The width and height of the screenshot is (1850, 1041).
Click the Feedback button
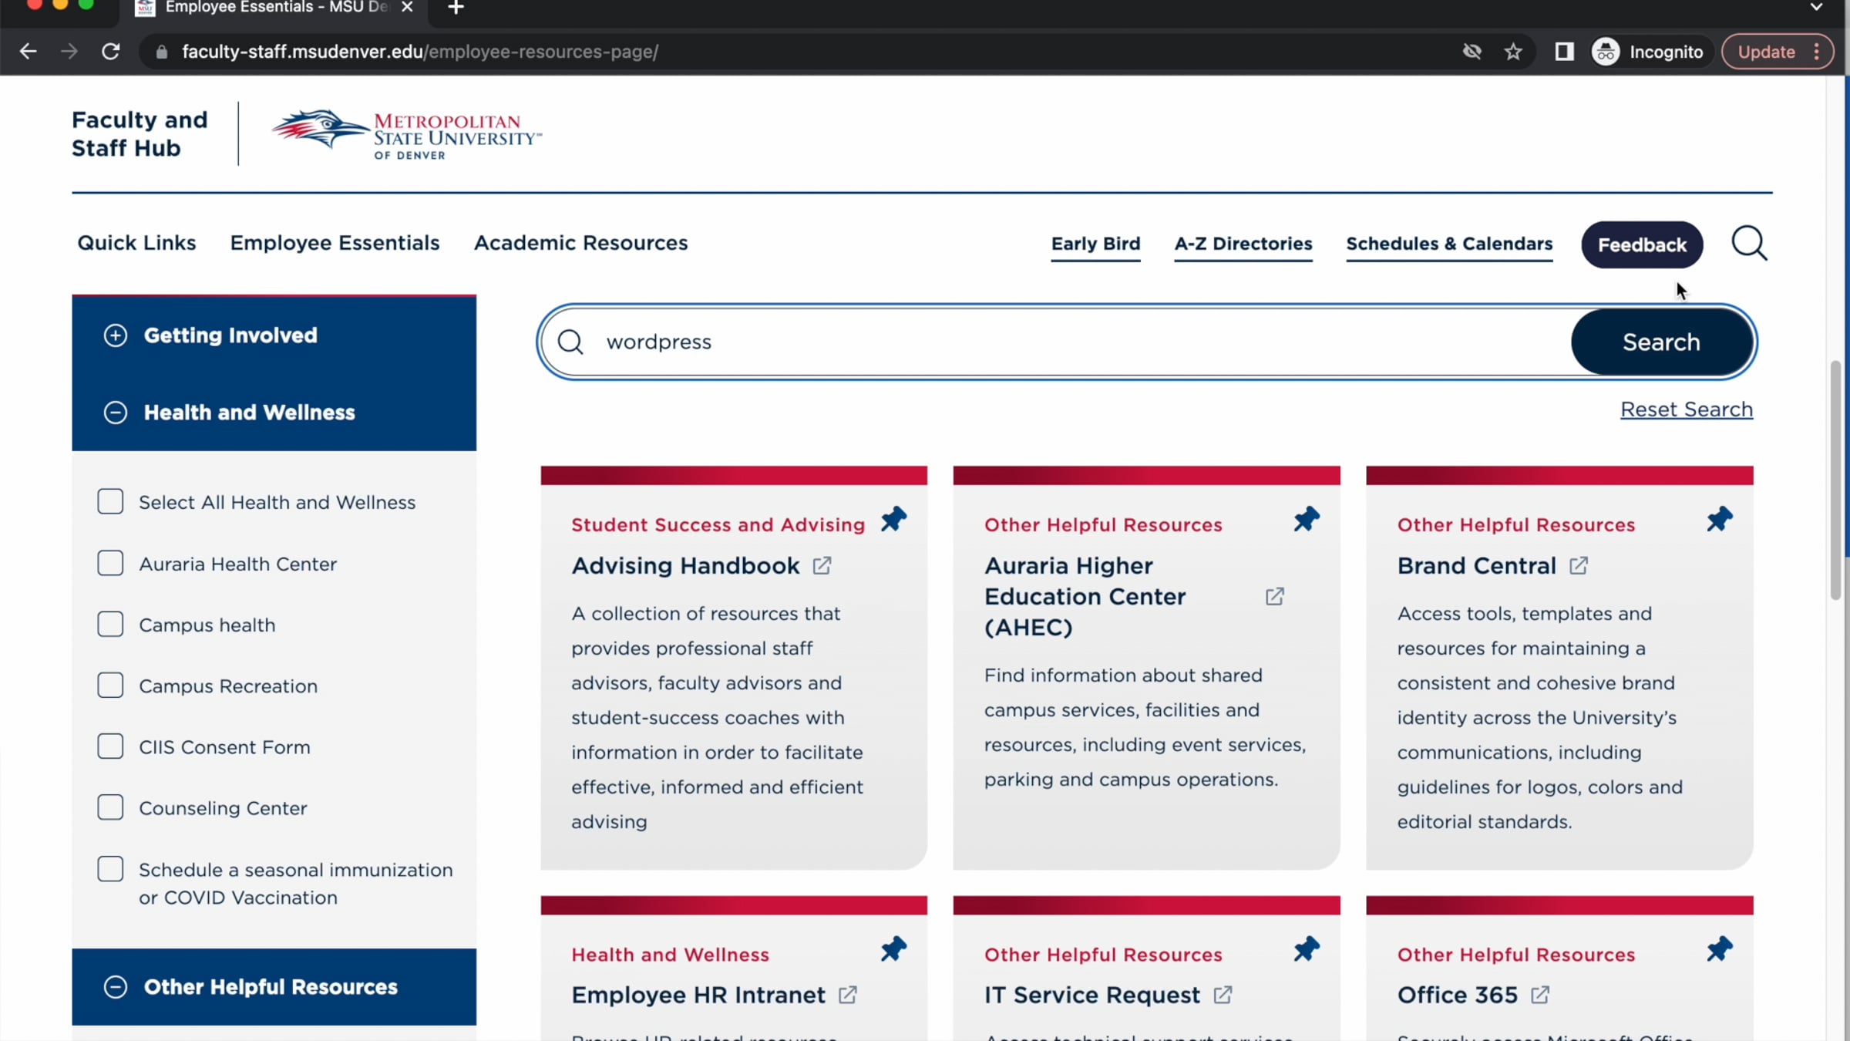pos(1642,245)
